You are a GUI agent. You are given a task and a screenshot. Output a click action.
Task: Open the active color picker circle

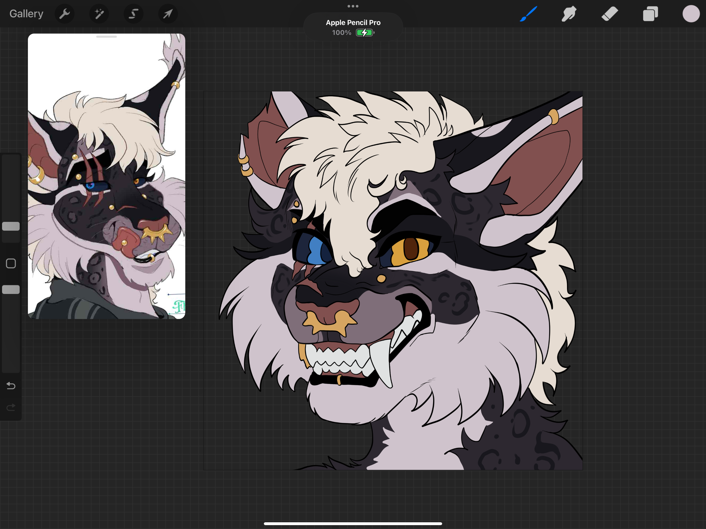click(691, 14)
